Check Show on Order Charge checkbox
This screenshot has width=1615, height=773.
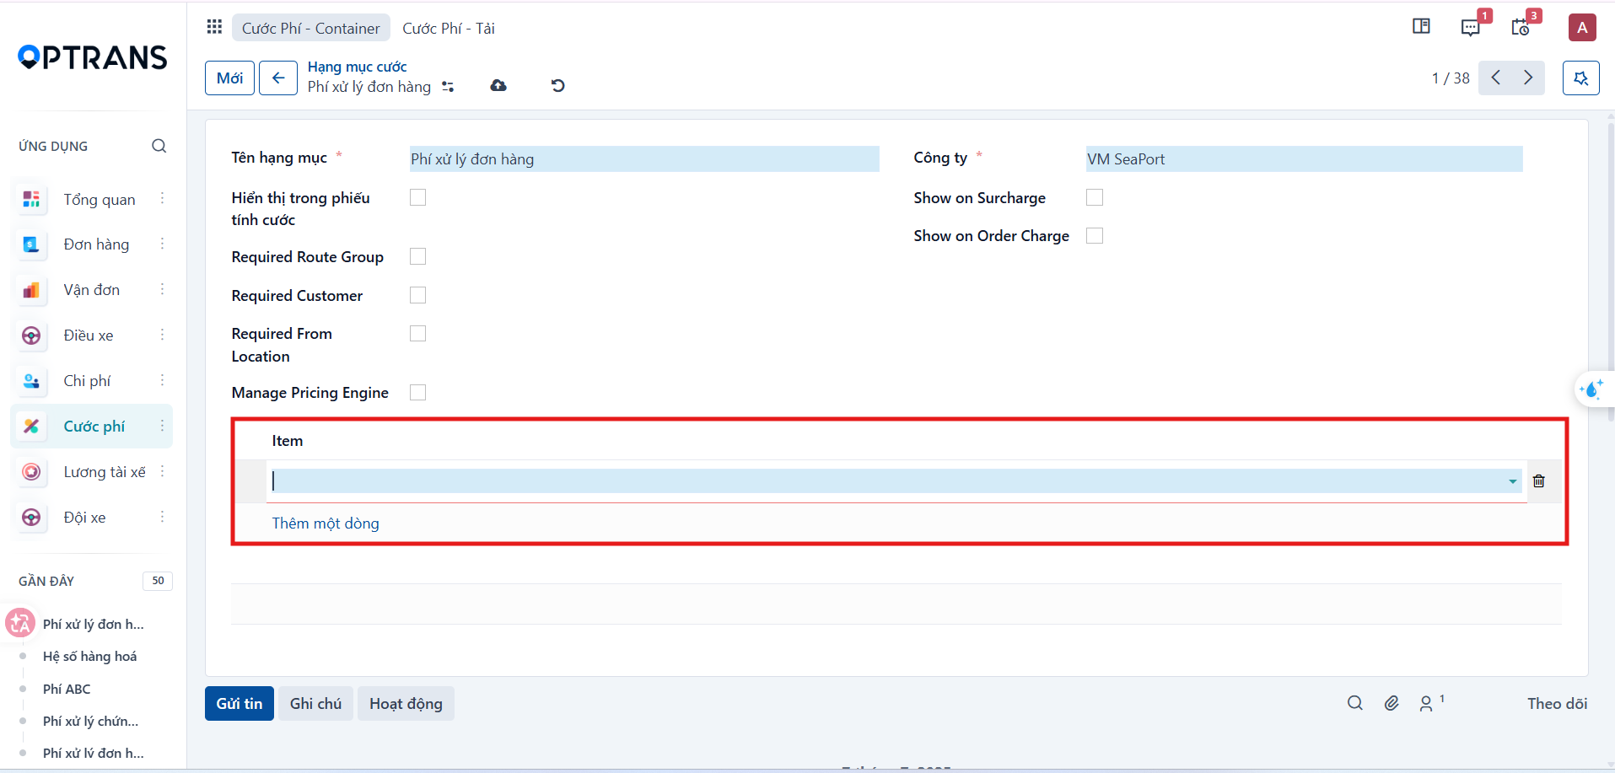(1095, 236)
